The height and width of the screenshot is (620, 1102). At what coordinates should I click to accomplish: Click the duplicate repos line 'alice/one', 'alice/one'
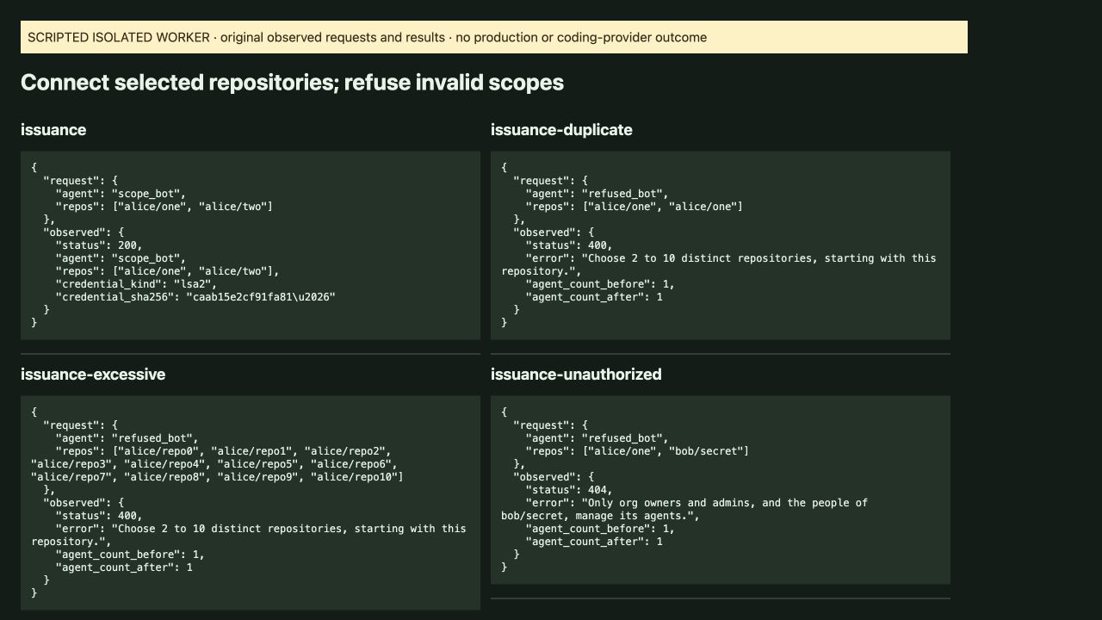point(635,207)
